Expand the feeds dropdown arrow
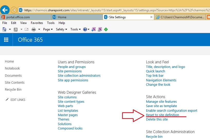The width and height of the screenshot is (210, 139). click(21, 29)
